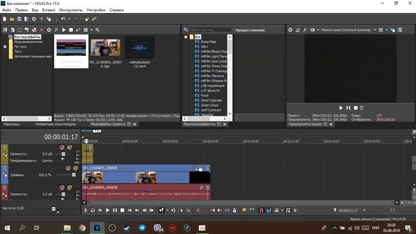416x234 pixels.
Task: Switch to the Переходы tab
Action: click(12, 124)
